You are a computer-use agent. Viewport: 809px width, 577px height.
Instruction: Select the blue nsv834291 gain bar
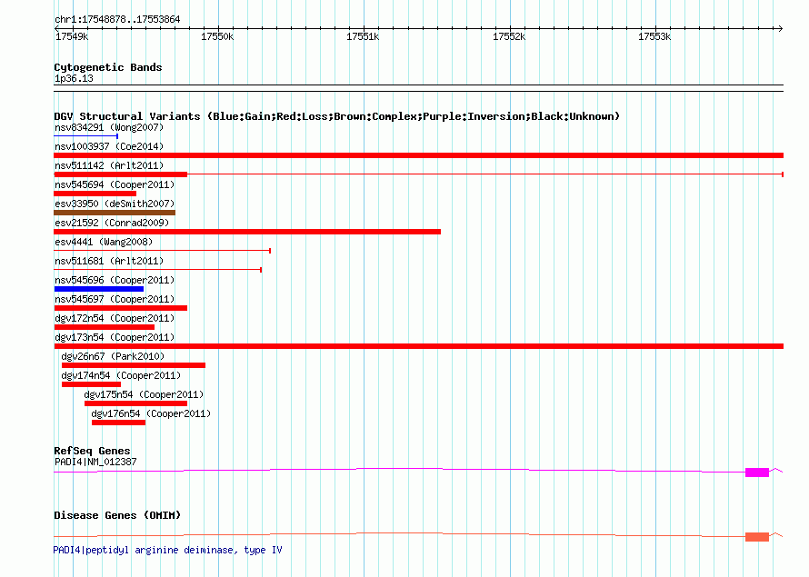86,136
